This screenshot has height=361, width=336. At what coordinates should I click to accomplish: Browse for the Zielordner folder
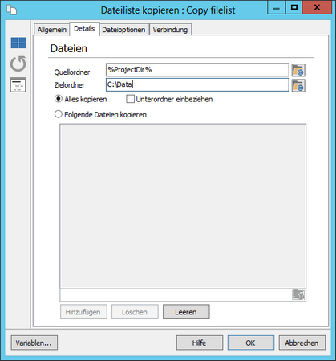pyautogui.click(x=298, y=85)
